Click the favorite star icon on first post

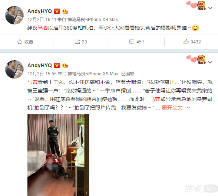20,42
